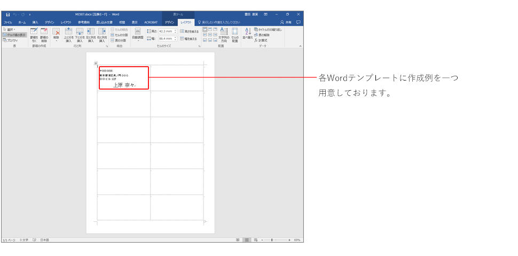The width and height of the screenshot is (518, 256).
Task: Align cell text center right
Action: [215, 35]
